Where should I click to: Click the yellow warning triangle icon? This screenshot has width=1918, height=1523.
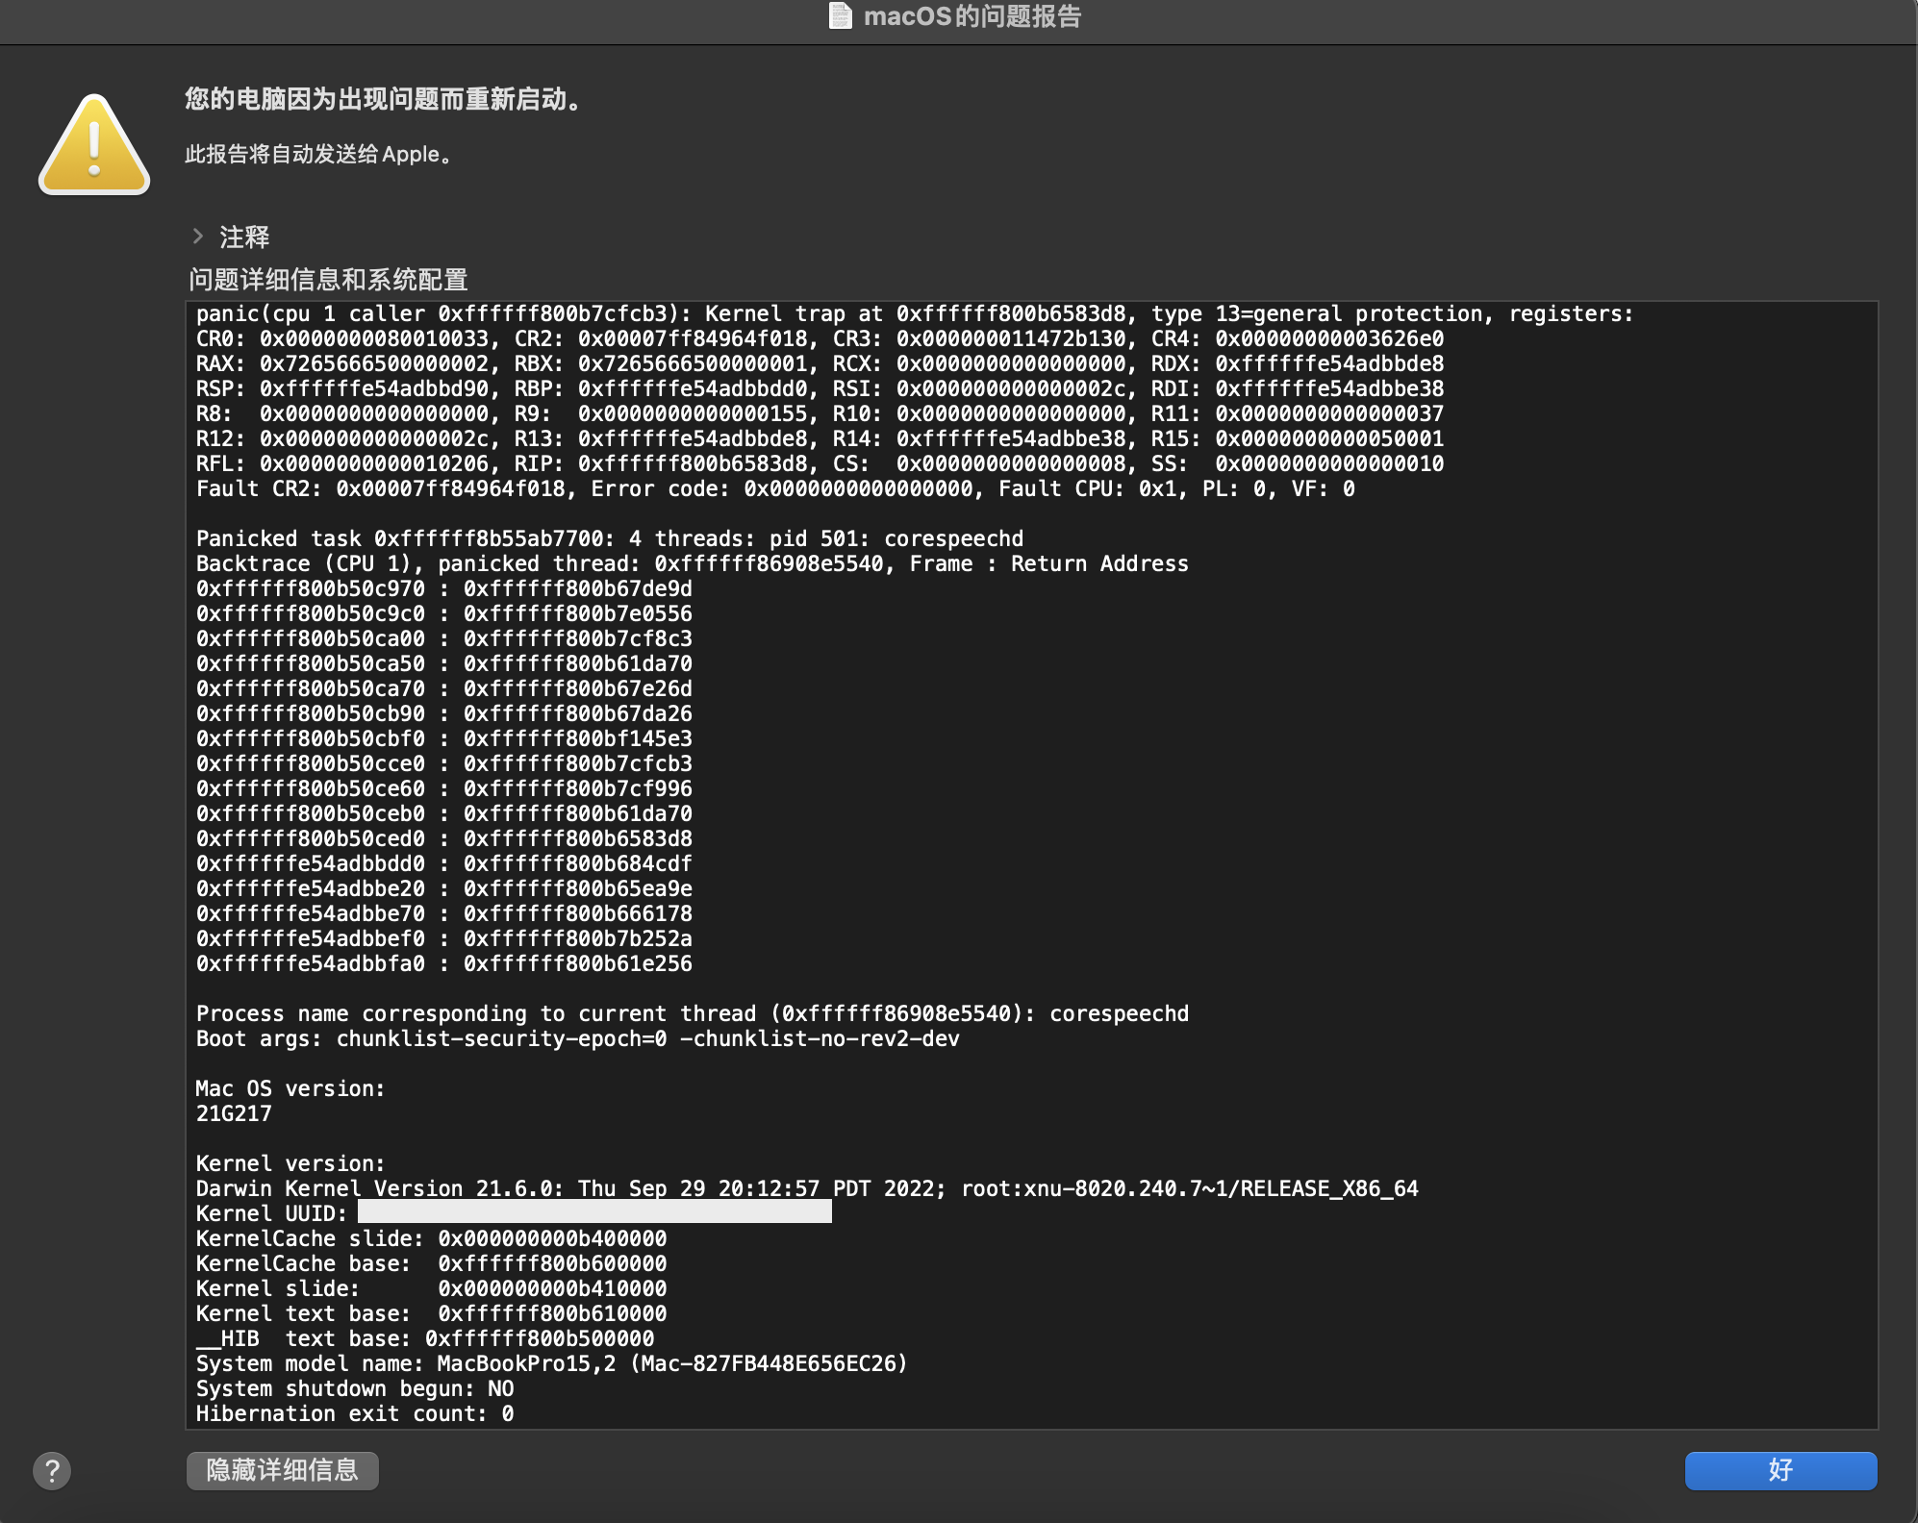(x=94, y=146)
